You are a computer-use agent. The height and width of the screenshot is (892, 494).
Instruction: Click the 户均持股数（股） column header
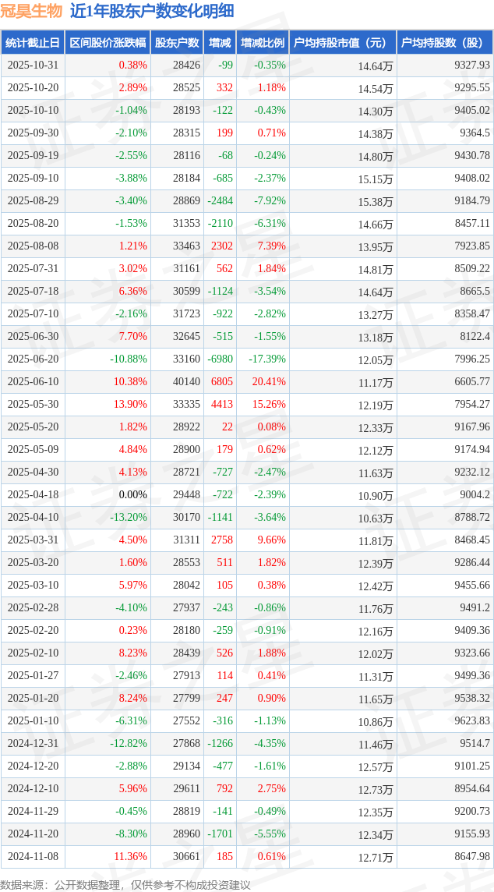coord(445,43)
